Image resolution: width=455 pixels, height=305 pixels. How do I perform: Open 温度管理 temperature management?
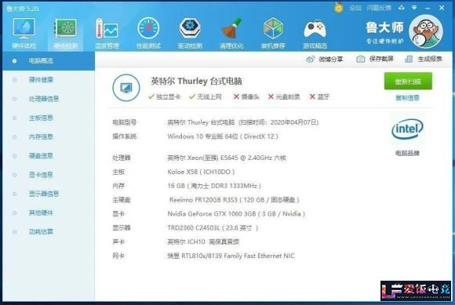coord(107,29)
